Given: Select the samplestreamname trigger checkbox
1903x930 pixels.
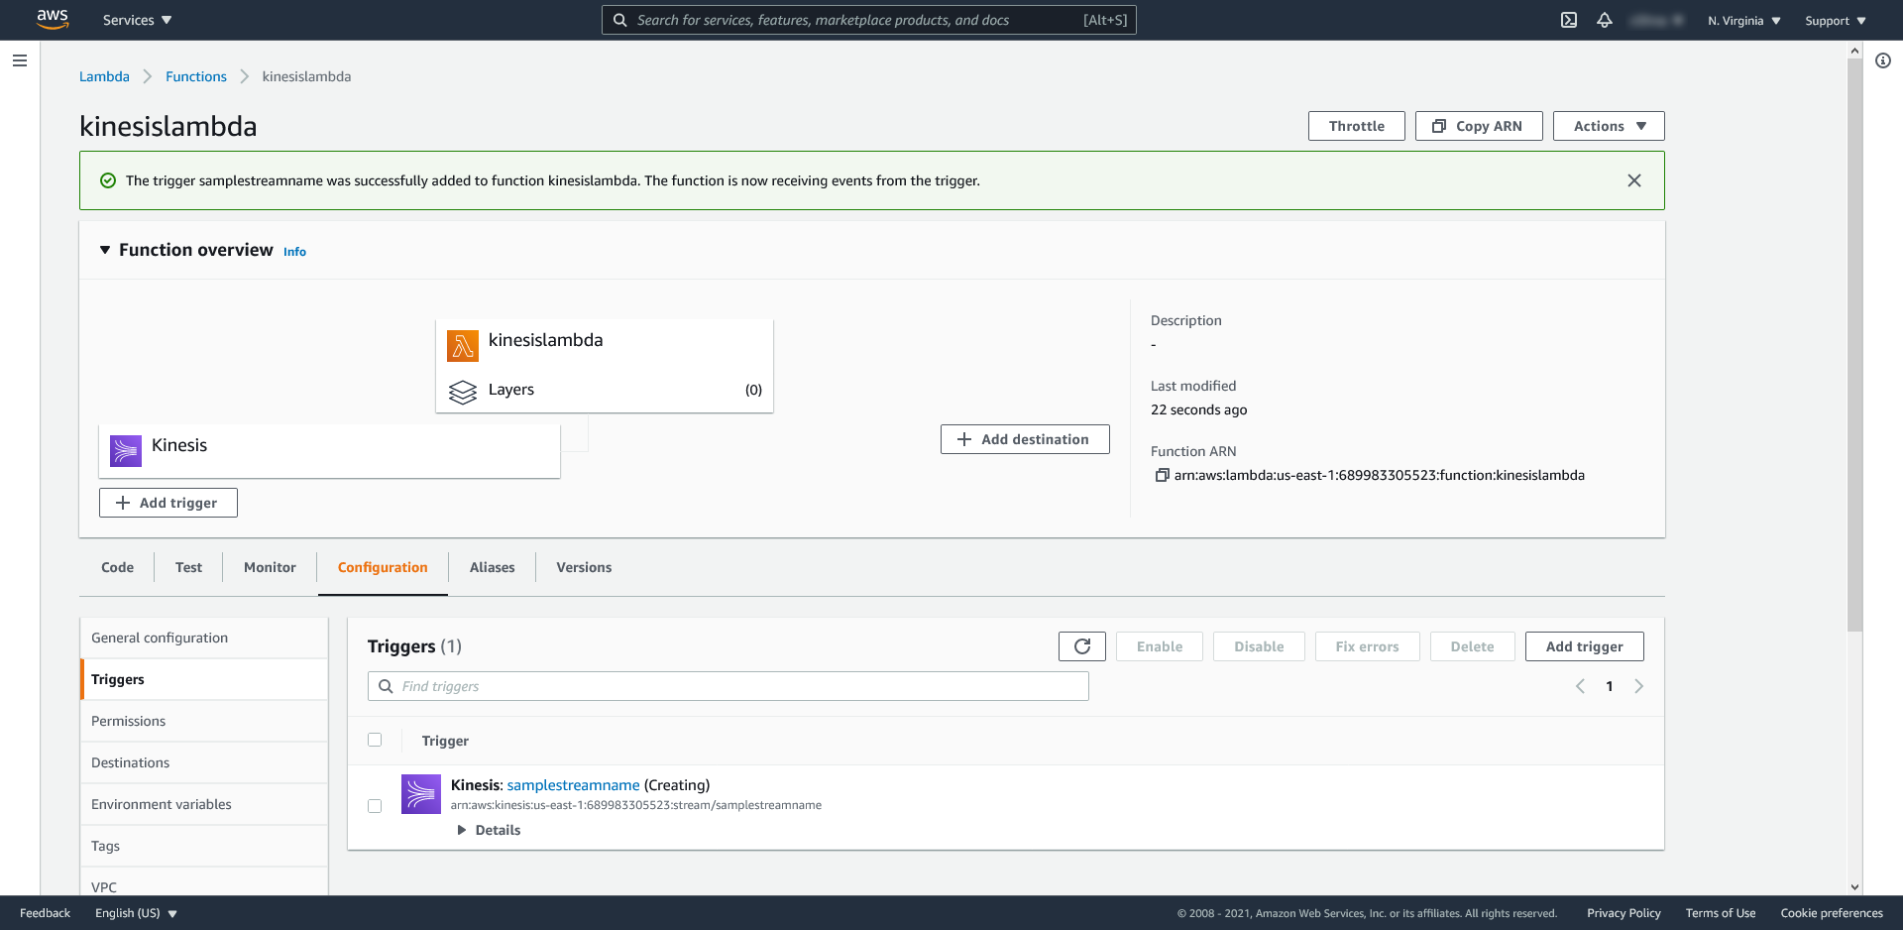Looking at the screenshot, I should pos(375,806).
